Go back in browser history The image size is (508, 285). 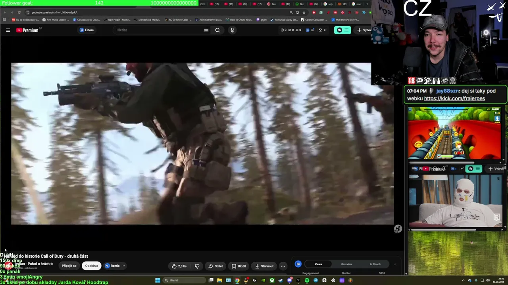(x=4, y=12)
